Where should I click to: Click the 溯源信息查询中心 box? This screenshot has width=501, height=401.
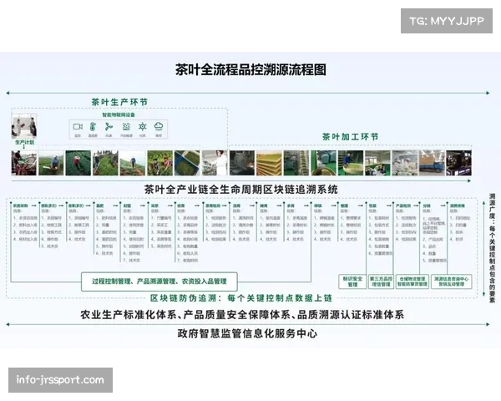tap(451, 282)
